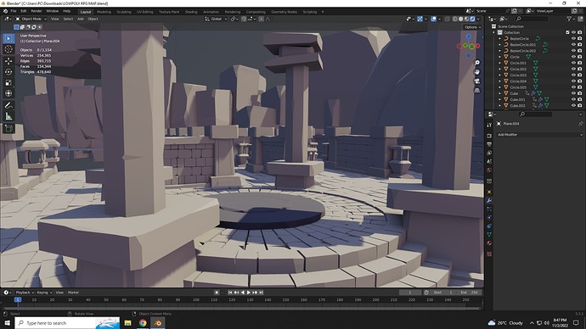Open the Add Modifier dropdown
586x329 pixels.
click(539, 135)
